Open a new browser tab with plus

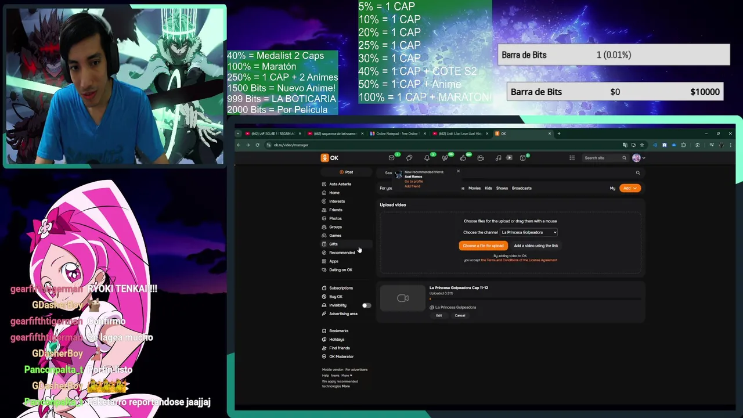click(559, 134)
